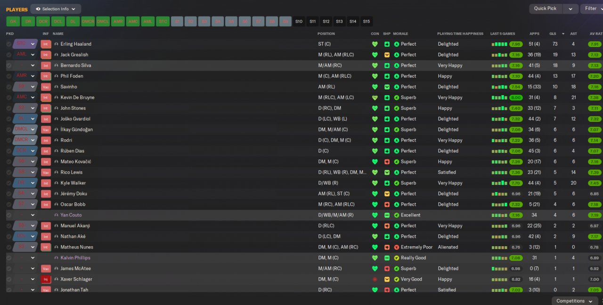Image resolution: width=603 pixels, height=305 pixels.
Task: Click Erling Haaland's green sharpness thumbs-up icon
Action: [x=387, y=44]
